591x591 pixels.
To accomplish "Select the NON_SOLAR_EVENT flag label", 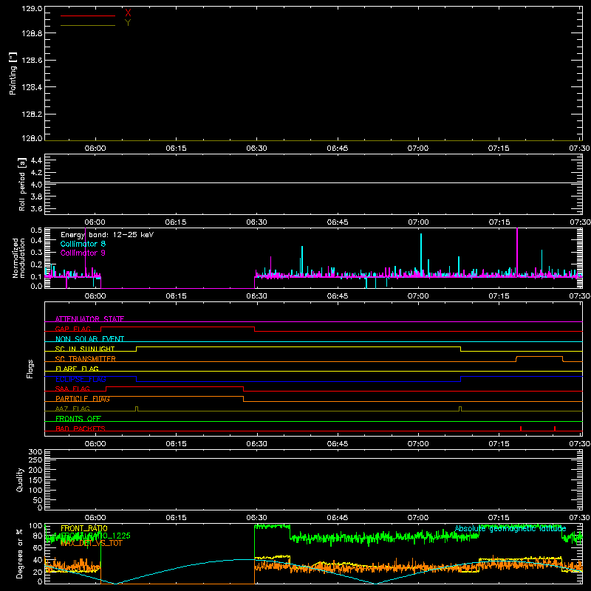I will [x=89, y=339].
